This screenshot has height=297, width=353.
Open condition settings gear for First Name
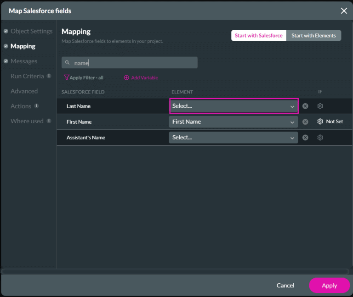[320, 122]
